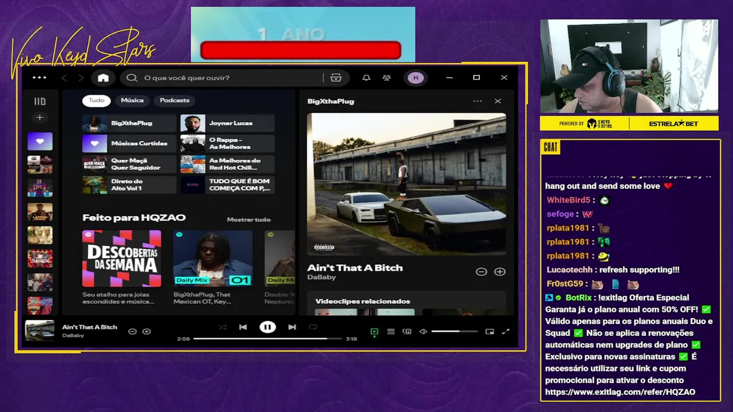Open second playlist thumbnail in library sidebar
Viewport: 733px width, 412px height.
pyautogui.click(x=40, y=188)
